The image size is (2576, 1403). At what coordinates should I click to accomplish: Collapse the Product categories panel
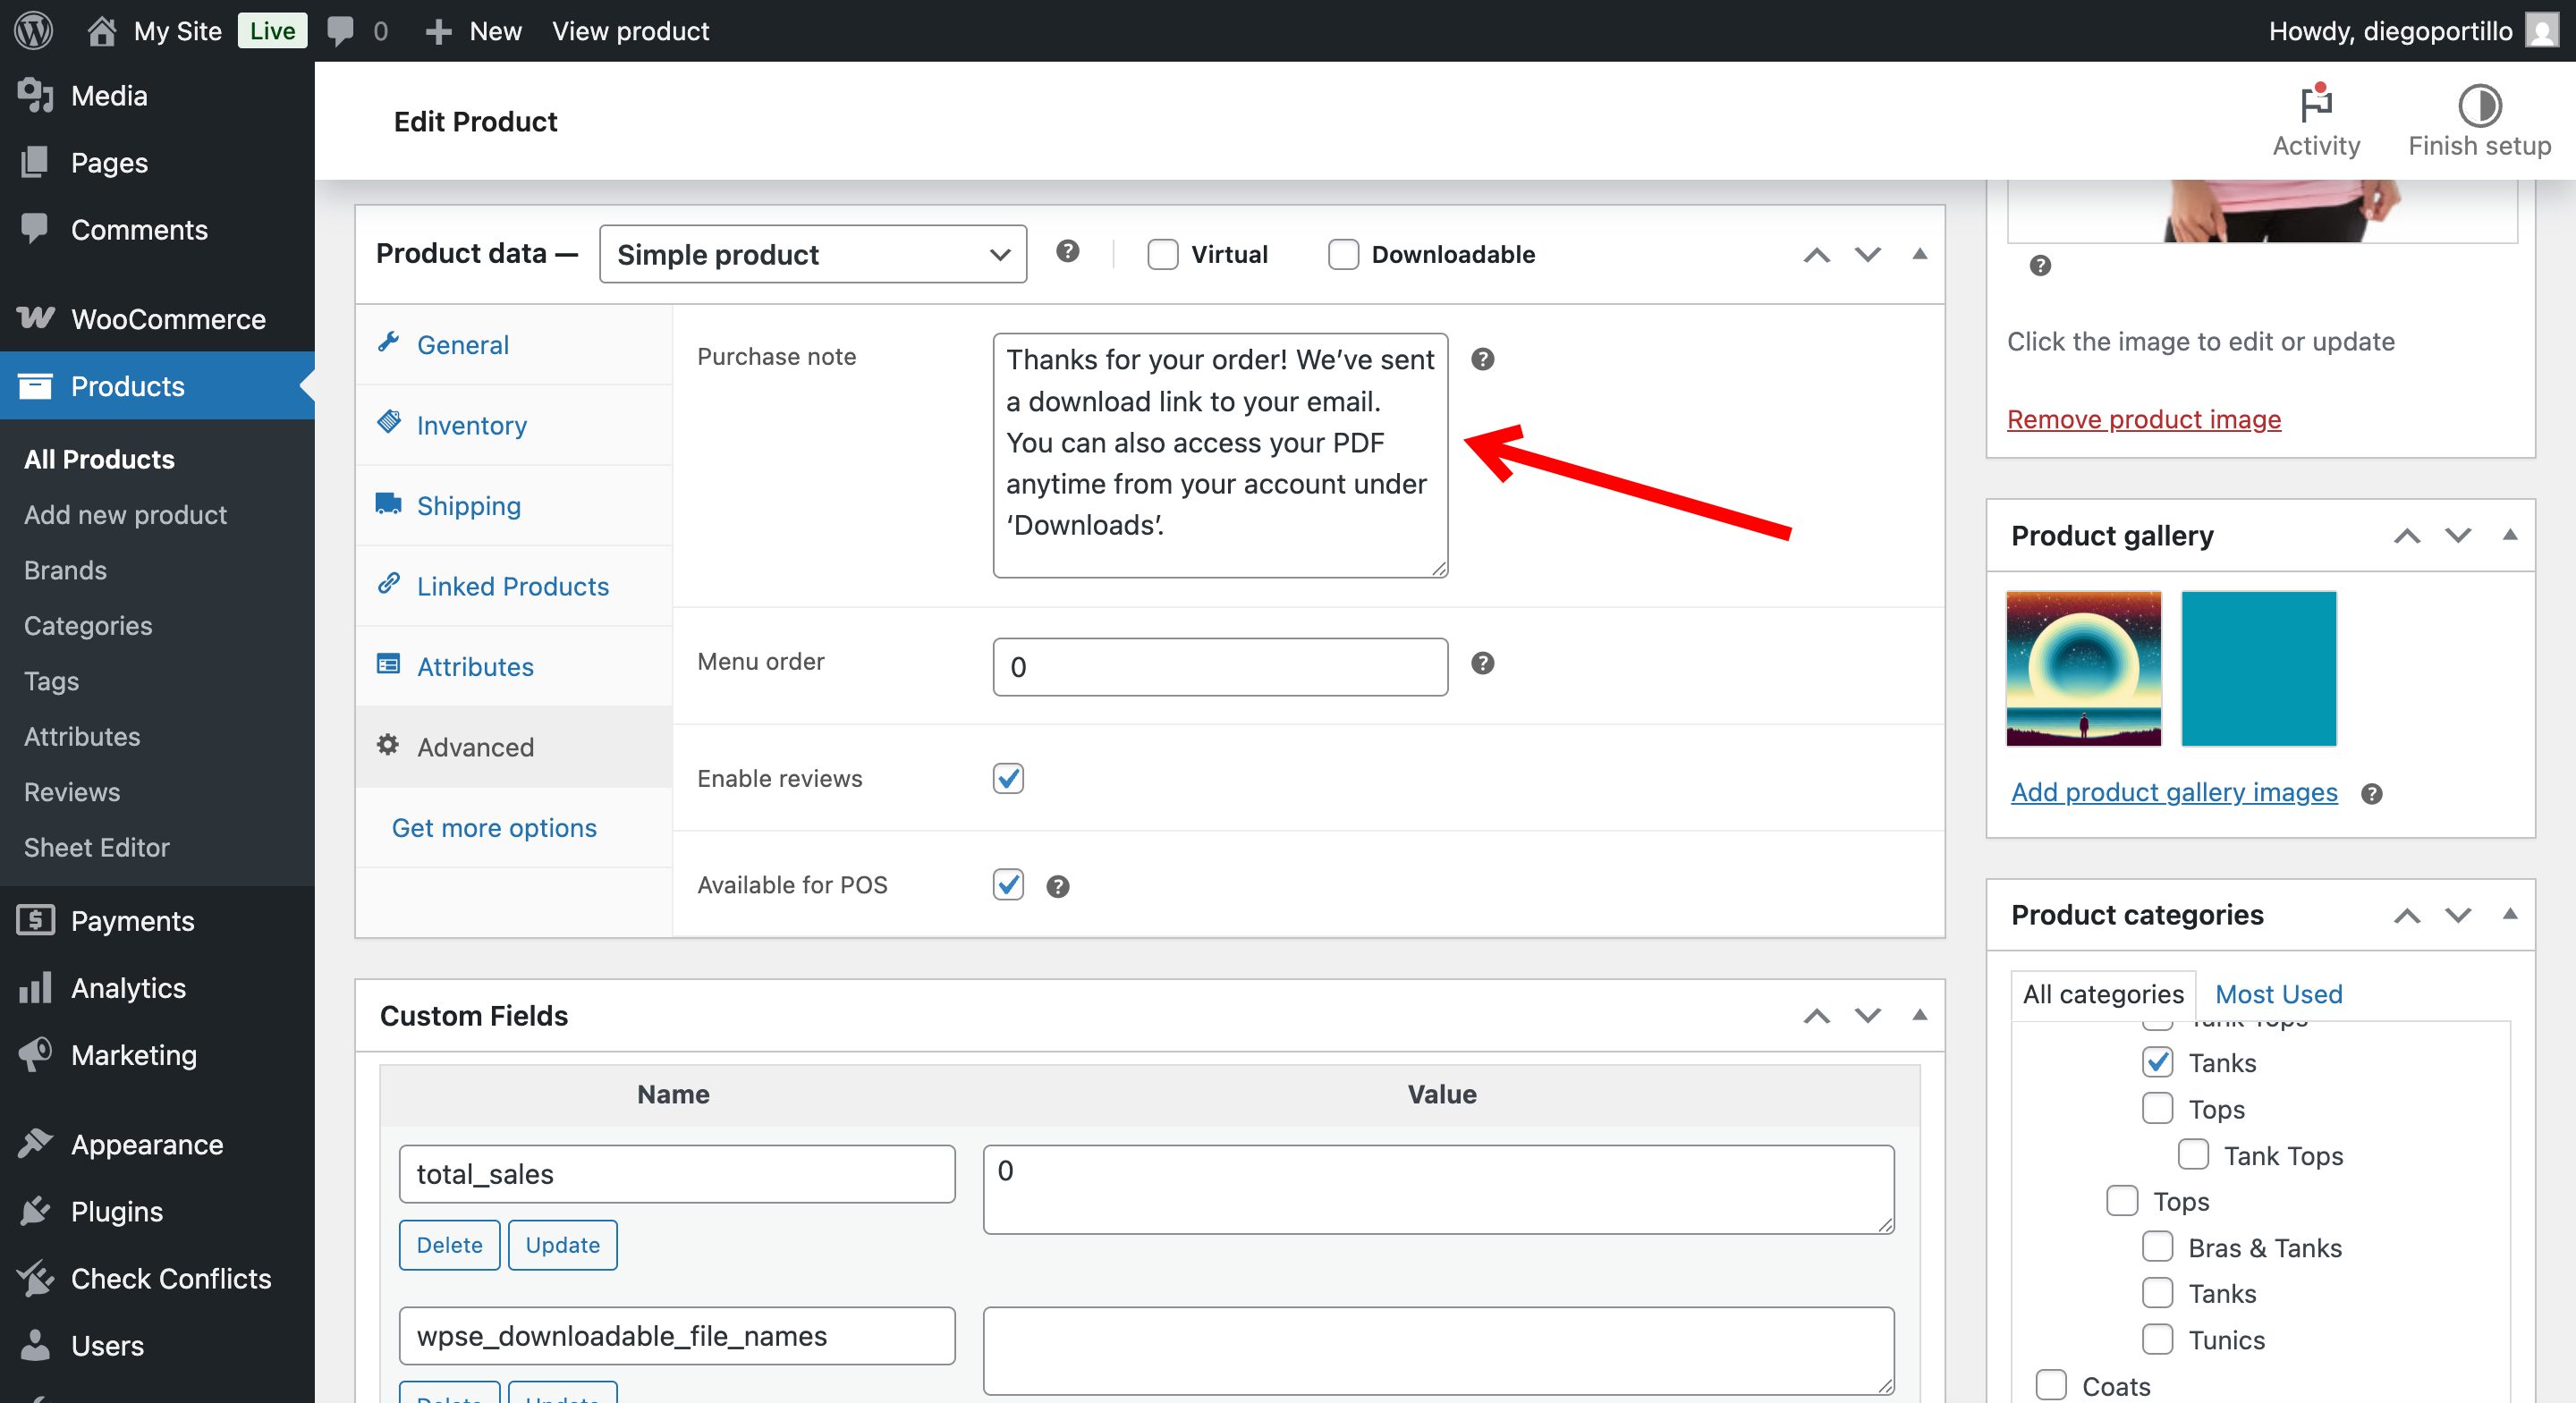tap(2511, 915)
